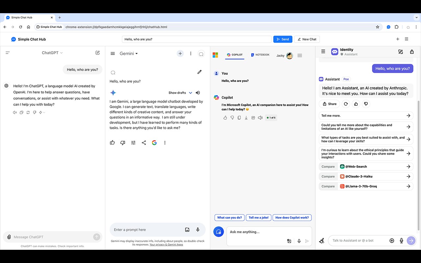
Task: Click the Poe panel vertical scrollbar
Action: (x=419, y=165)
